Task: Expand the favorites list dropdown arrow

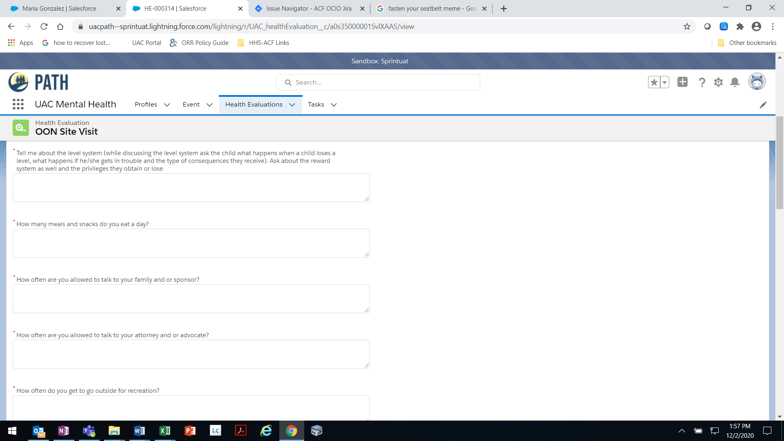Action: [x=664, y=82]
